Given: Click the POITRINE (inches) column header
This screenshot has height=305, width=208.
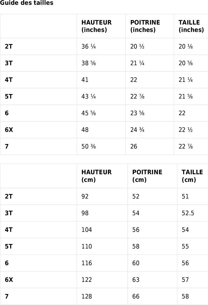Looking at the screenshot, I should pyautogui.click(x=145, y=26).
